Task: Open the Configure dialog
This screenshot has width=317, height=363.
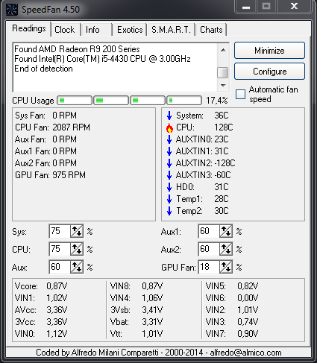Action: 269,72
